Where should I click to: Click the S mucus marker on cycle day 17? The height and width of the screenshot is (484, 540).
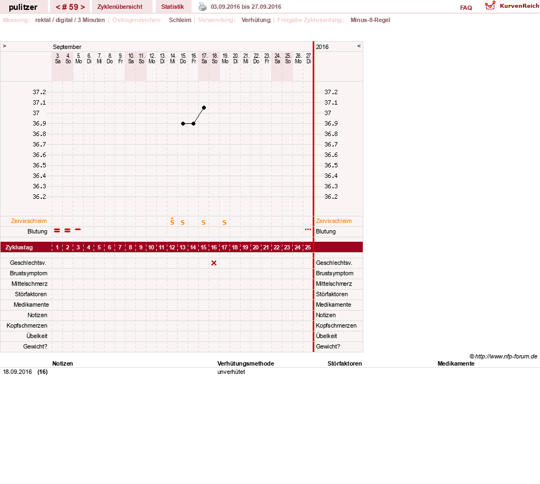(225, 222)
